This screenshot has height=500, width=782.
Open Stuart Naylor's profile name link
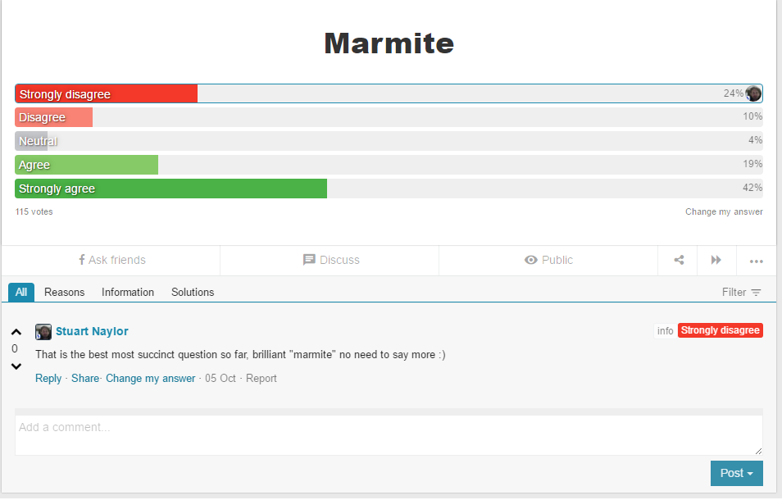pyautogui.click(x=92, y=331)
